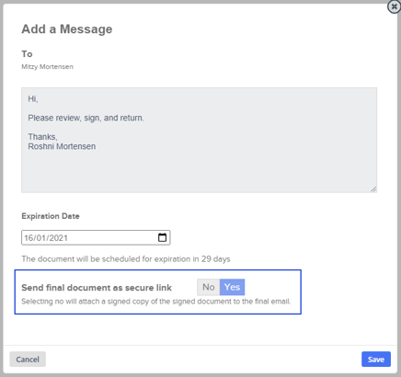Switch secure link toggle to No
The height and width of the screenshot is (377, 401).
click(209, 287)
